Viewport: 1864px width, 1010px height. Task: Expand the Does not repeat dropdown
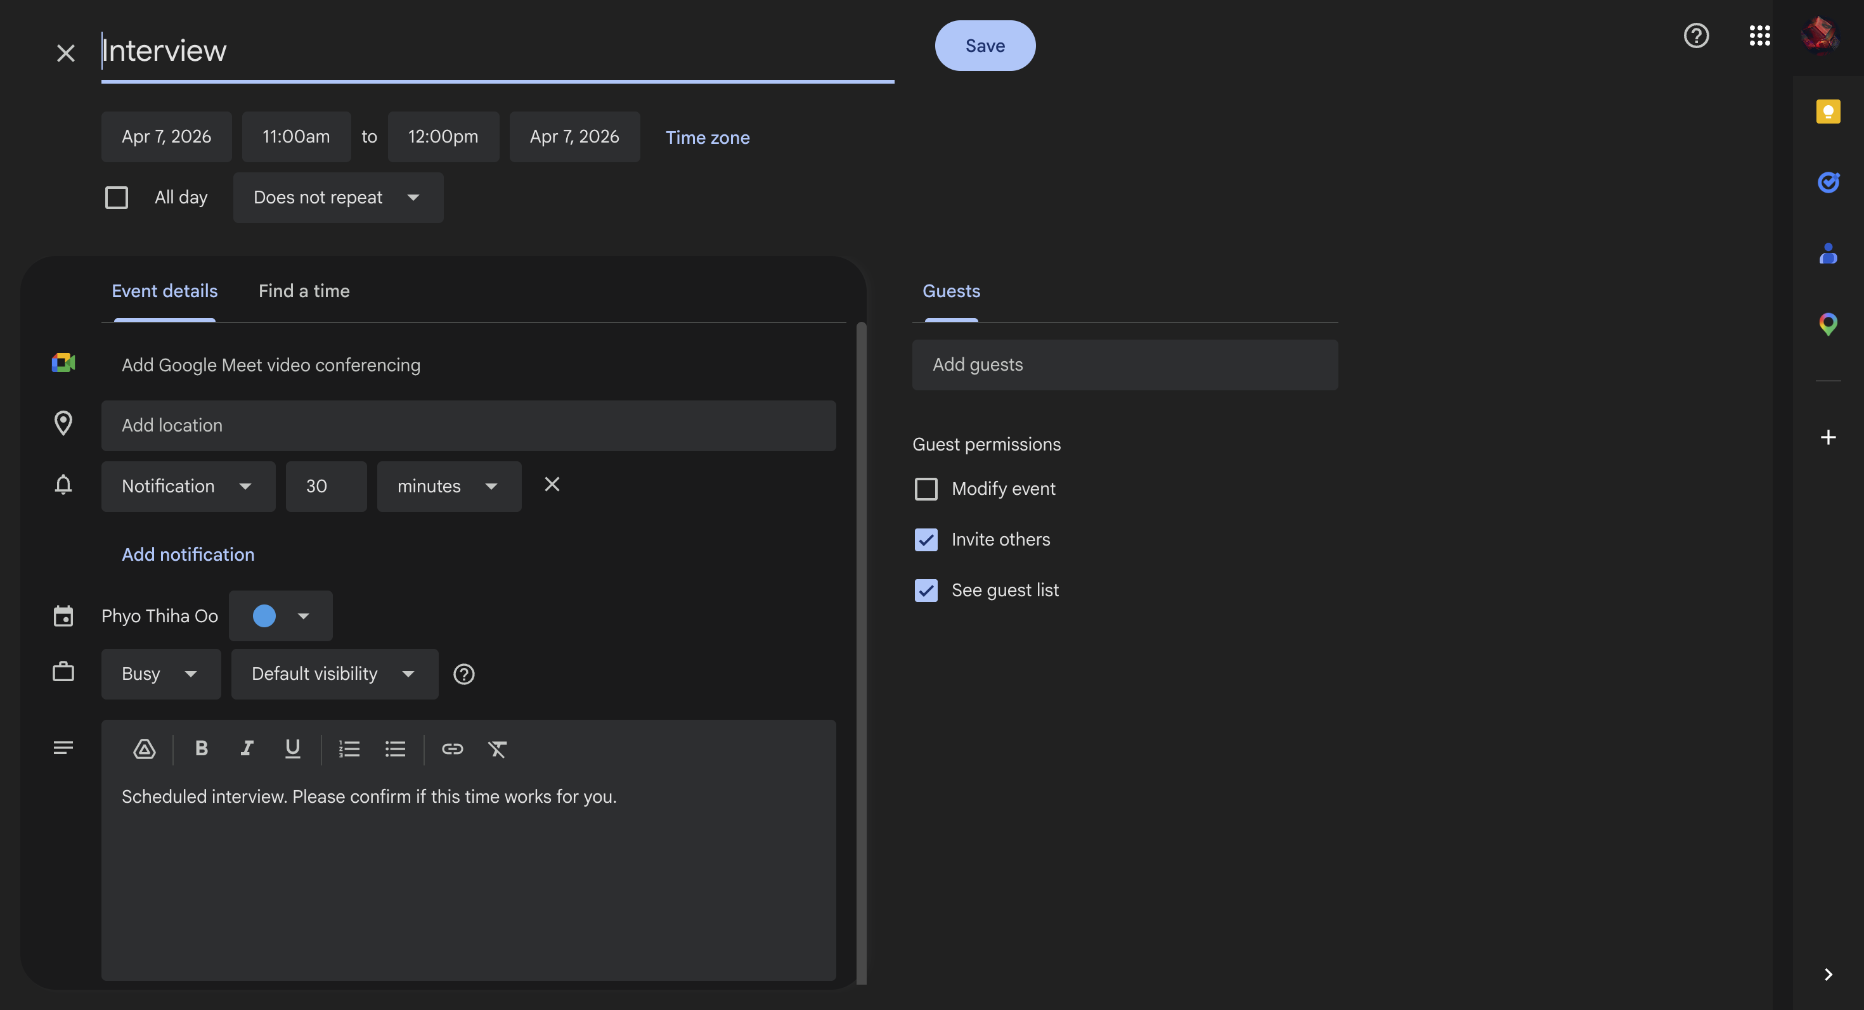tap(337, 197)
